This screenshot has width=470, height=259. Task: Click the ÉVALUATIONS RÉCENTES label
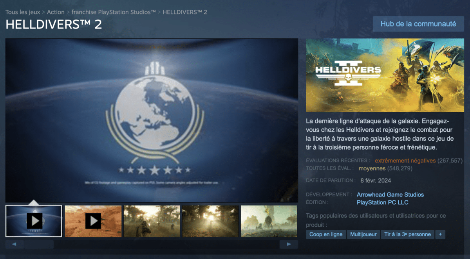338,161
